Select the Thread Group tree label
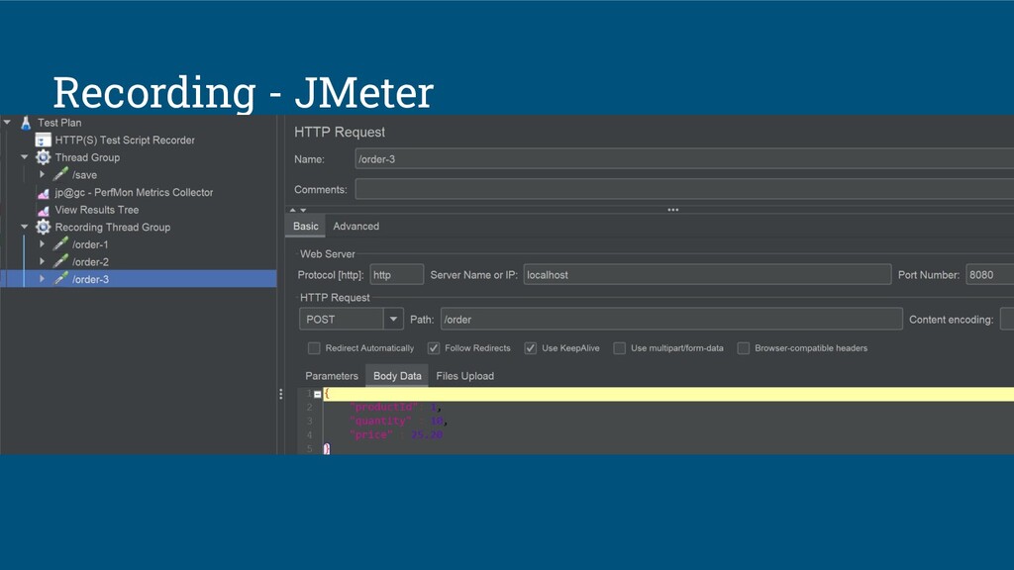The image size is (1014, 570). pyautogui.click(x=87, y=157)
